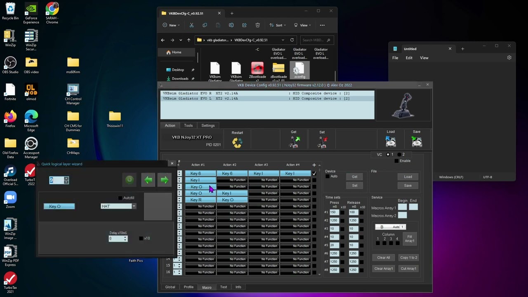Image resolution: width=528 pixels, height=297 pixels.
Task: Open OBS Studio desktop icon
Action: coord(10,65)
